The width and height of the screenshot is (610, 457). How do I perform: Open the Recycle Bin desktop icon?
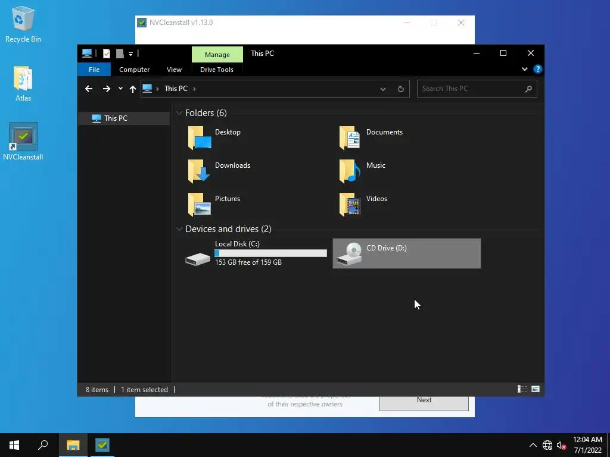coord(23,24)
